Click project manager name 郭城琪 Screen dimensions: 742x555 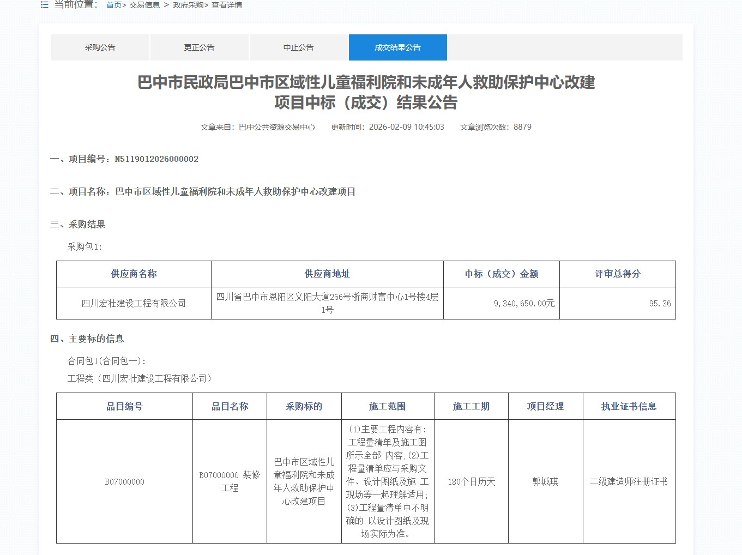pos(545,481)
